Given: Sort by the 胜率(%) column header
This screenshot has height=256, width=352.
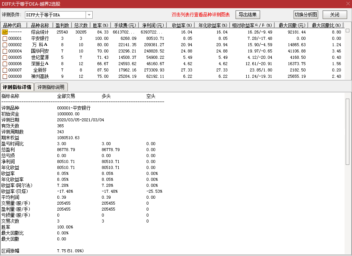Looking at the screenshot, I should tap(100, 25).
